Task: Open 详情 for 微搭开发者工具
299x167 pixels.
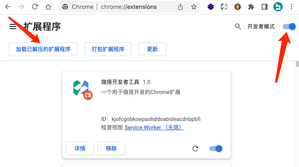Action: point(80,149)
